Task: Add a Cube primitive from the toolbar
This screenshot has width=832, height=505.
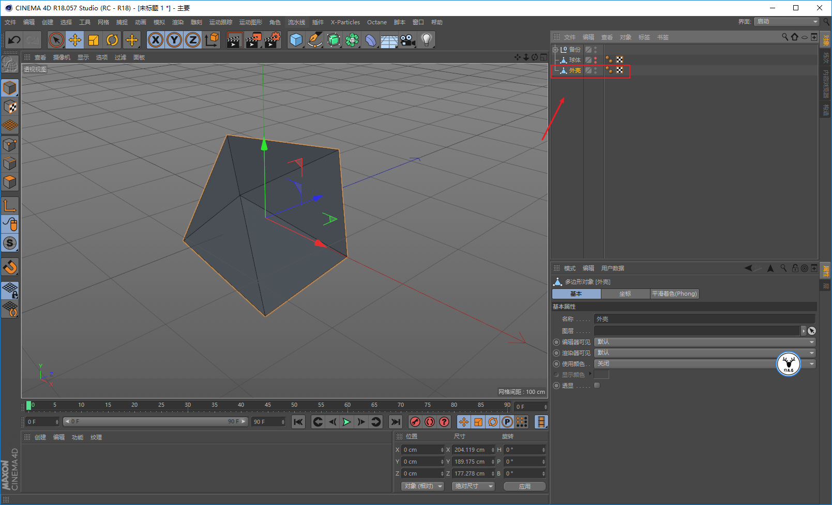Action: [x=296, y=40]
